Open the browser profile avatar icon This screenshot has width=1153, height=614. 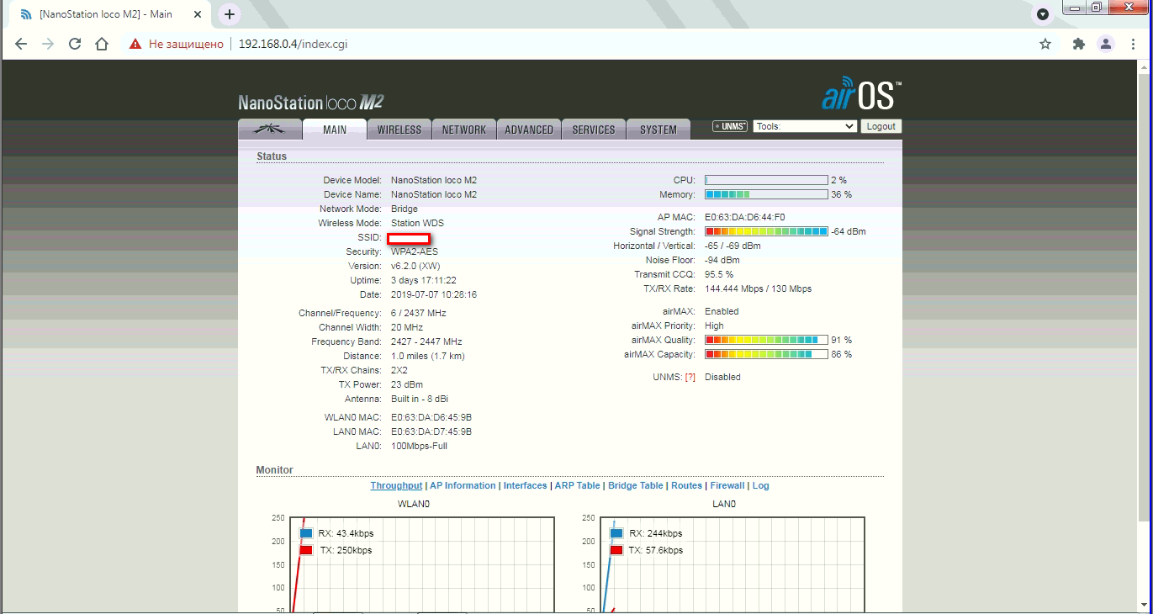coord(1106,44)
